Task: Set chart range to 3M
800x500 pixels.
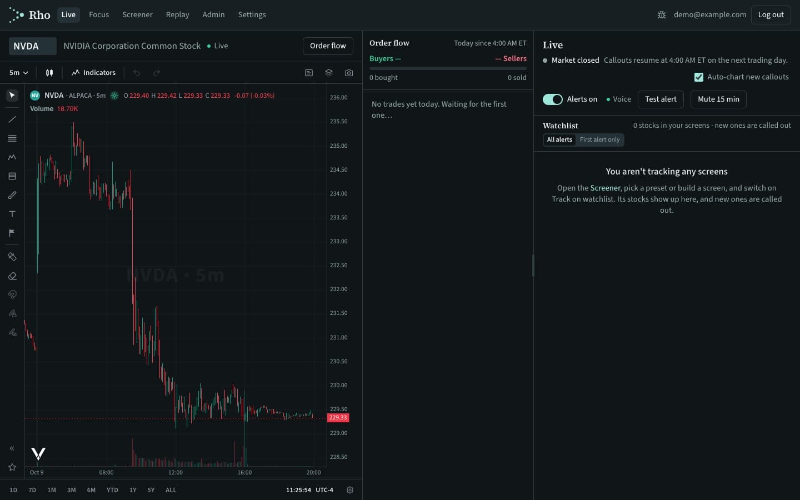Action: tap(72, 490)
